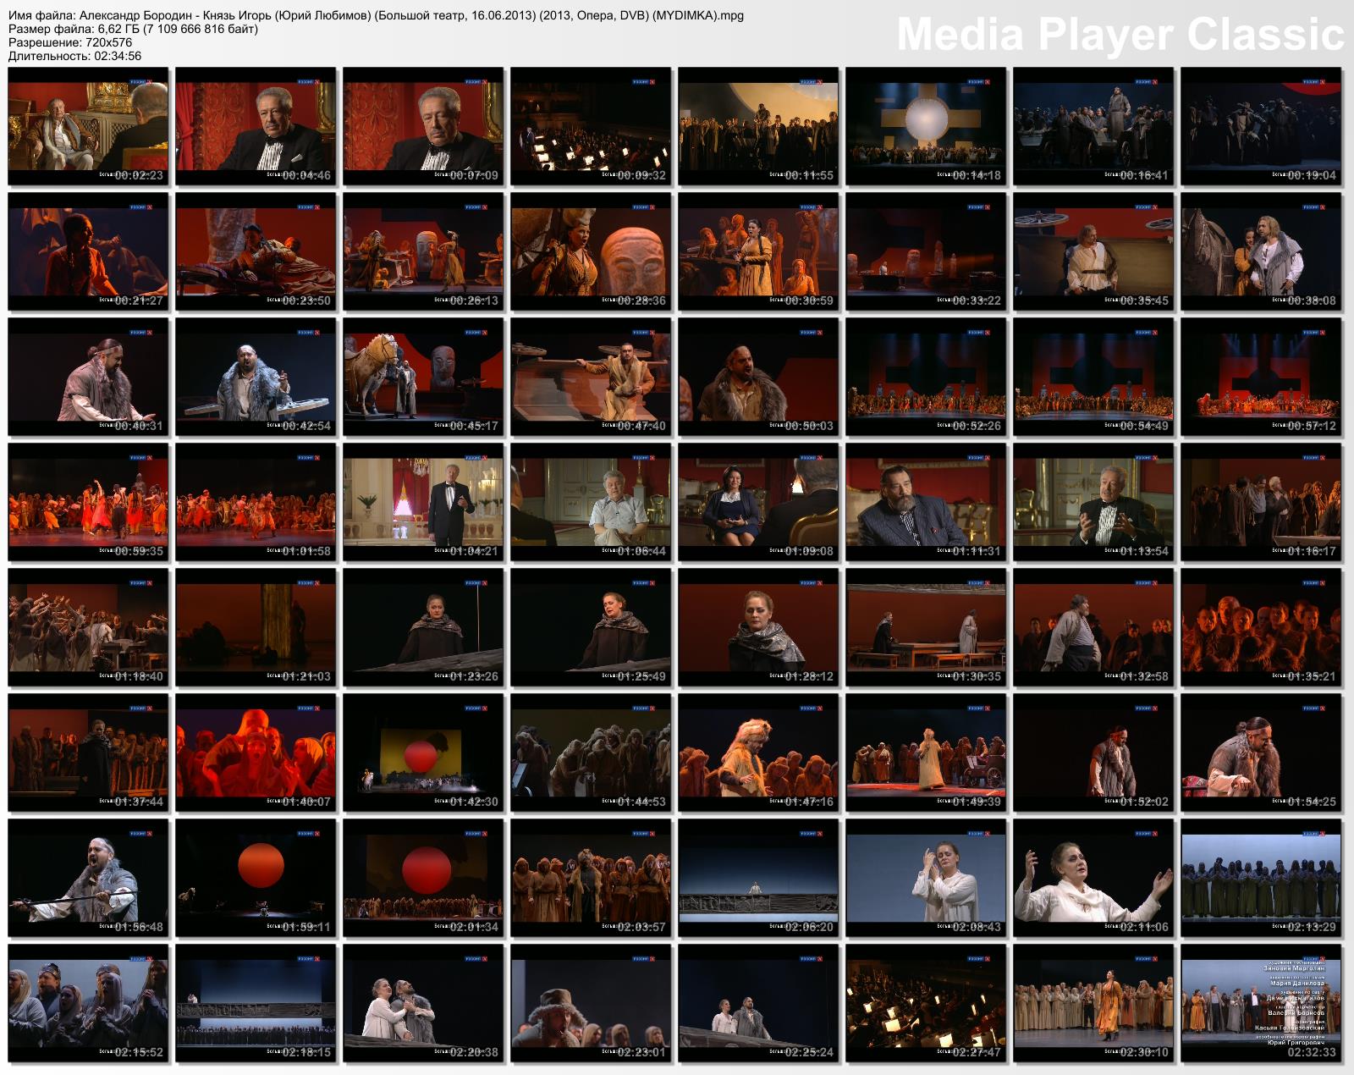The width and height of the screenshot is (1354, 1075).
Task: Select the frame stamped 01:16:17
Action: [x=1261, y=503]
